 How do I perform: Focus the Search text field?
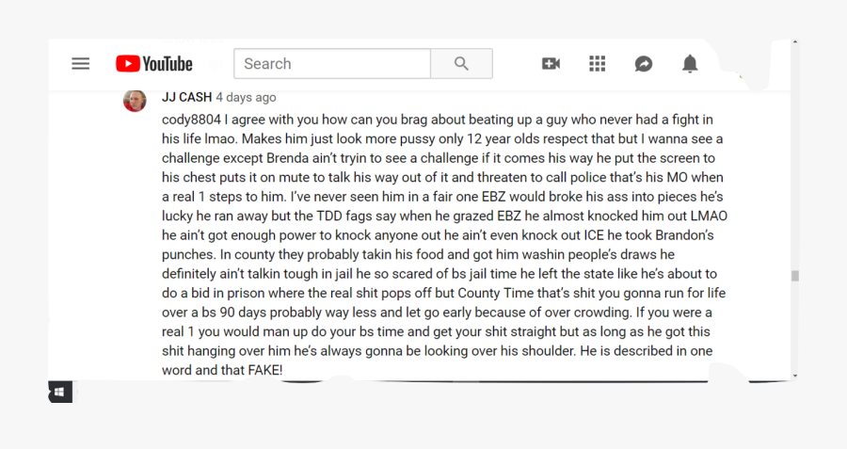pos(332,64)
